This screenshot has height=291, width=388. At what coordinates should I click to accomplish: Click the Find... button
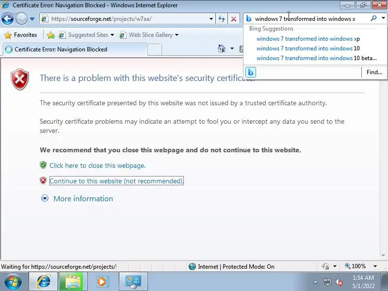coord(374,72)
